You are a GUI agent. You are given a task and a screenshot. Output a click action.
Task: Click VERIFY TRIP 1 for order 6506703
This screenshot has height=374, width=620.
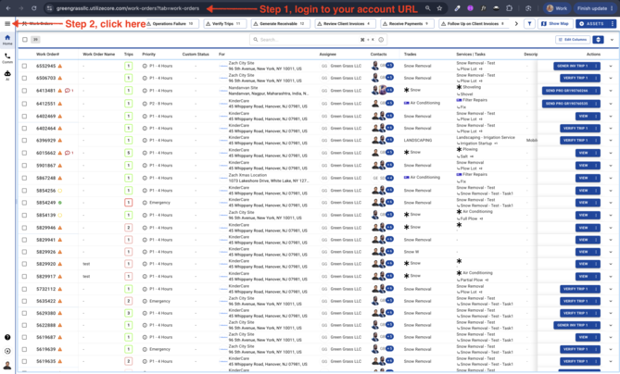coord(576,78)
